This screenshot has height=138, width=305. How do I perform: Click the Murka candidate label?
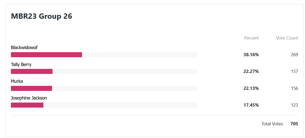[17, 81]
